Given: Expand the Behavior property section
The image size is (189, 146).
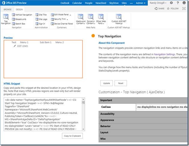Looking at the screenshot, I should (x=143, y=126).
